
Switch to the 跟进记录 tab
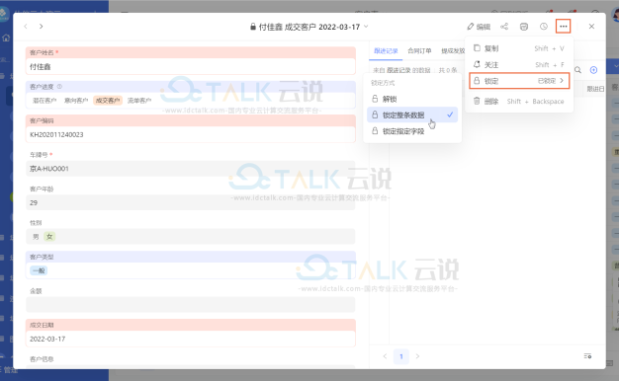tap(386, 50)
